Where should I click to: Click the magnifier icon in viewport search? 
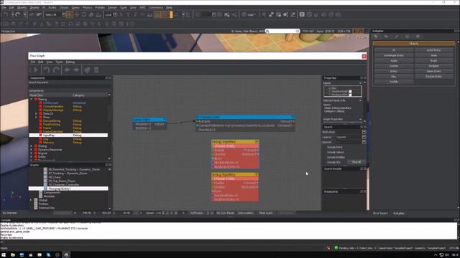pos(267,31)
